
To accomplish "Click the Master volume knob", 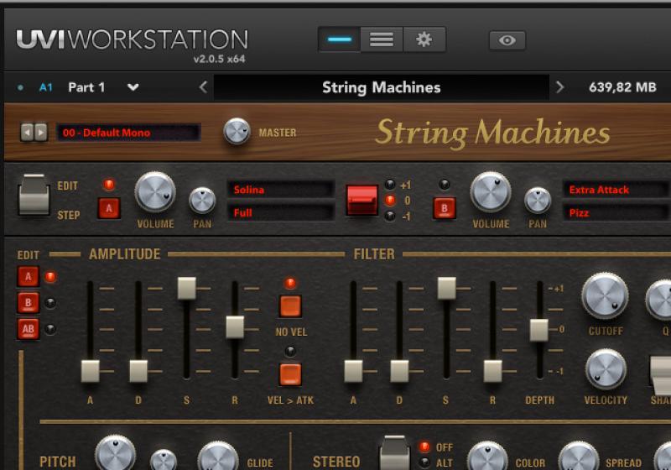I will 237,132.
